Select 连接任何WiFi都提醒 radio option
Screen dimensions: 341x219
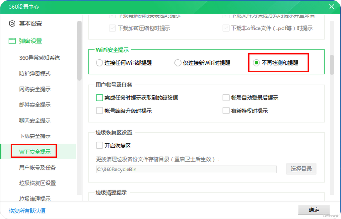(99, 63)
